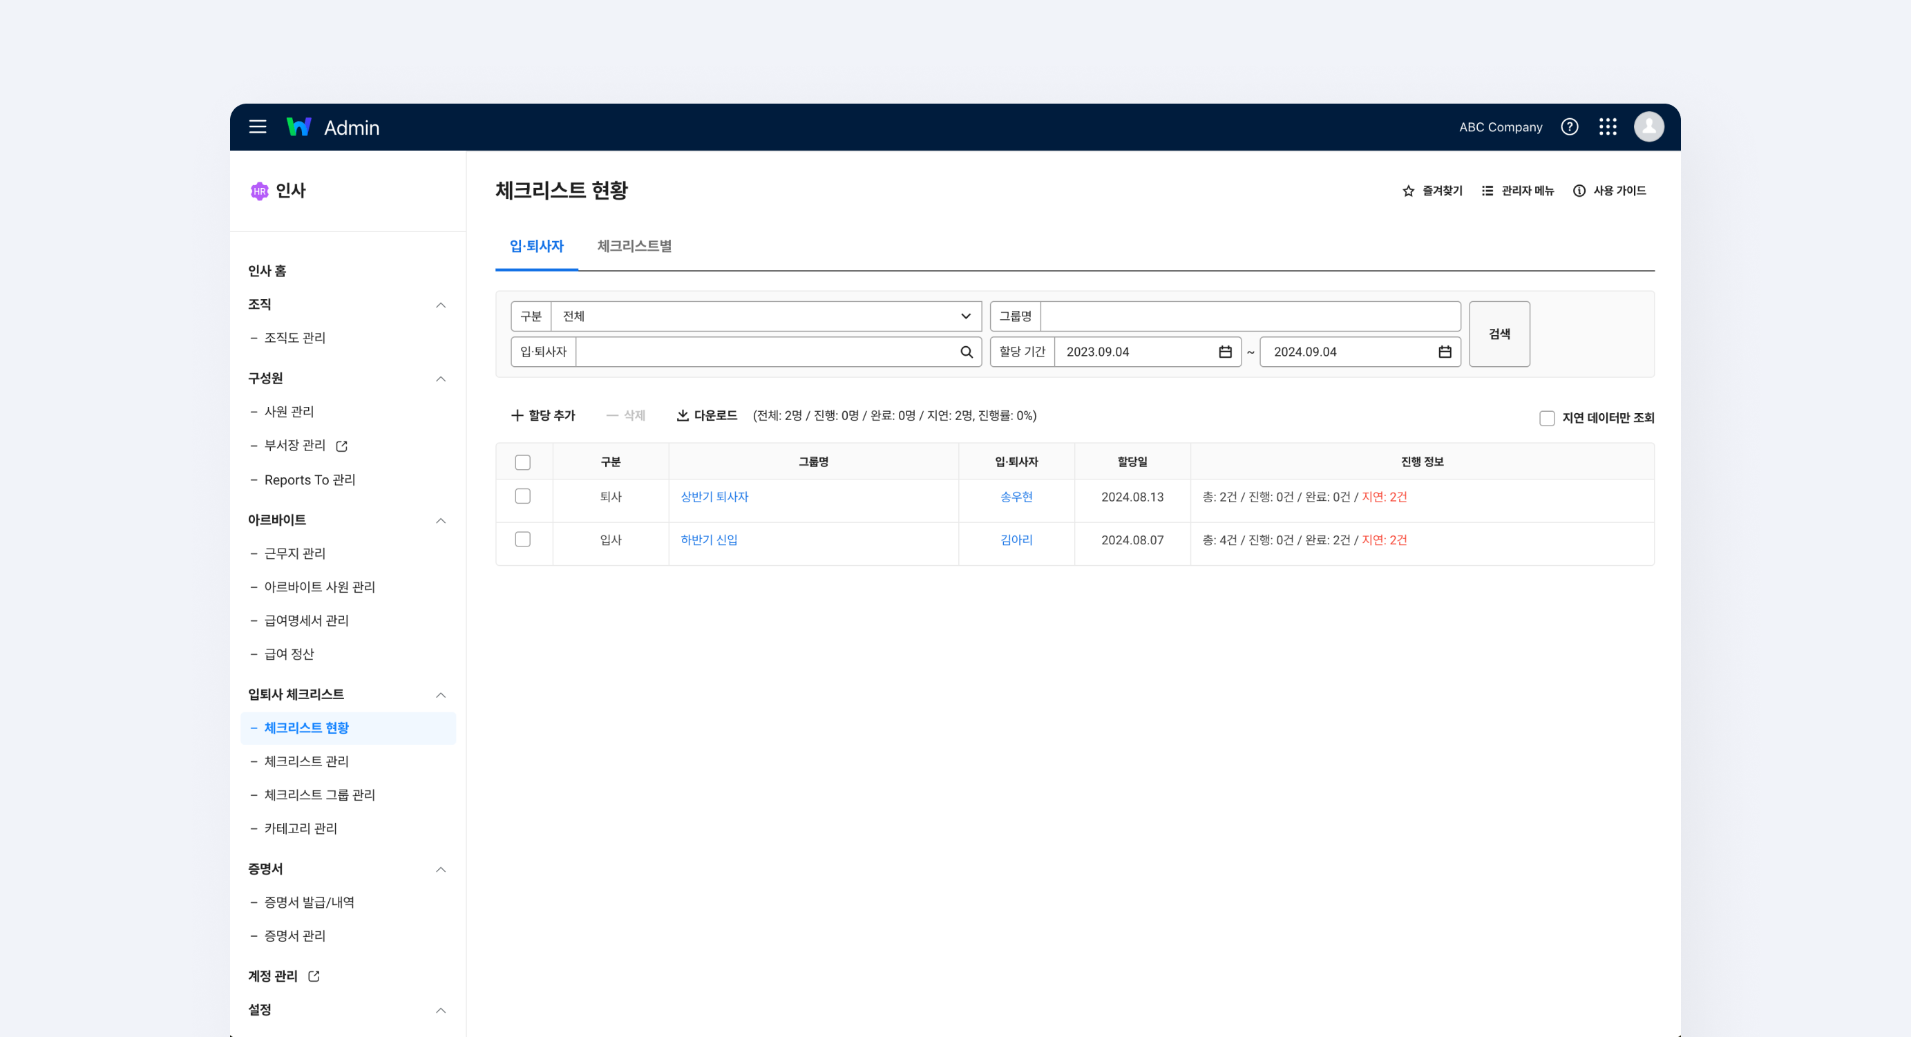Collapse the 조직 sidebar section
This screenshot has width=1911, height=1037.
441,304
